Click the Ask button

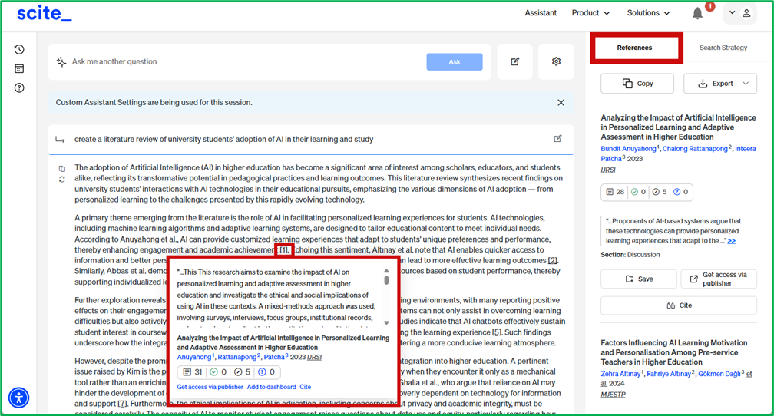455,62
